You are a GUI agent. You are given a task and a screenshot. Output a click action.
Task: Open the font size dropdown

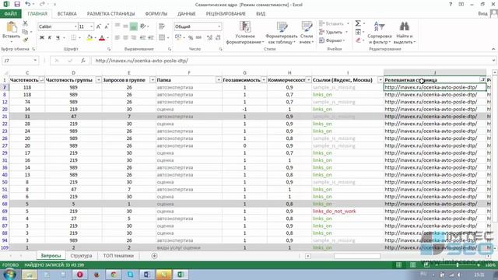92,26
